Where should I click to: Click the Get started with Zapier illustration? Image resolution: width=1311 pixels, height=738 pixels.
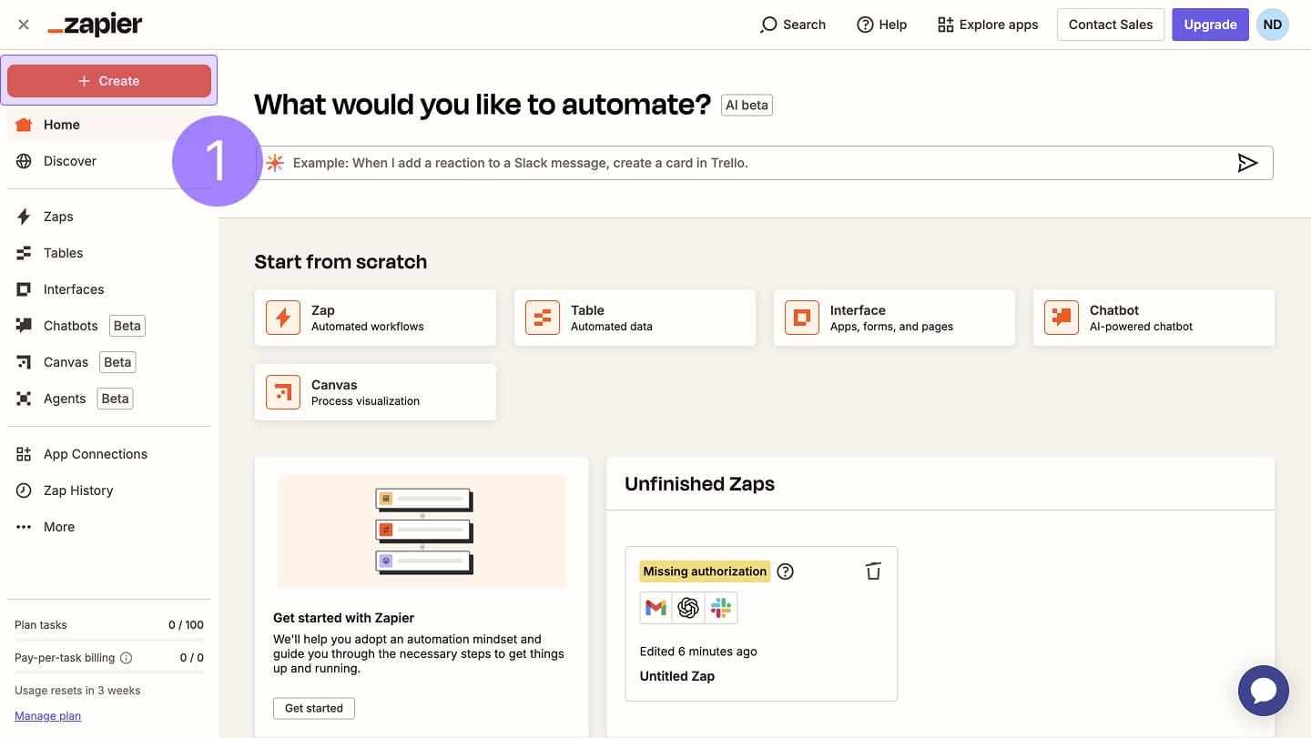(422, 531)
